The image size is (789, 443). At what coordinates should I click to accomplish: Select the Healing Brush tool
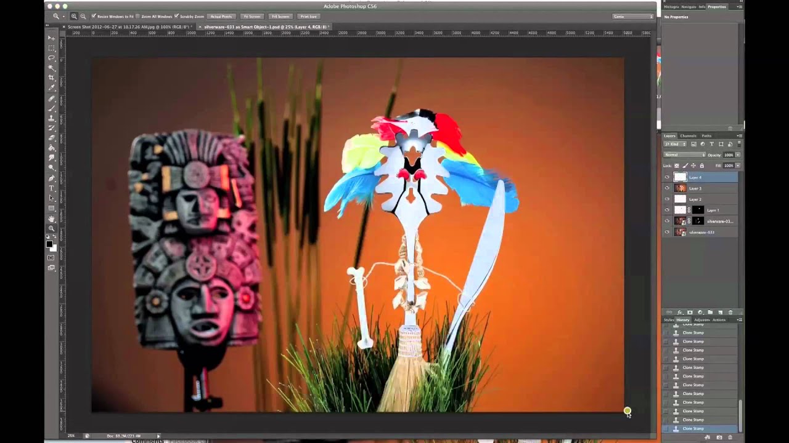point(52,99)
